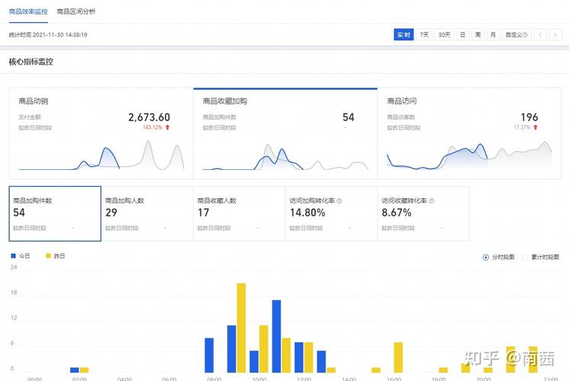This screenshot has width=569, height=381.
Task: Select the 商品访问 overview card
Action: [x=470, y=133]
